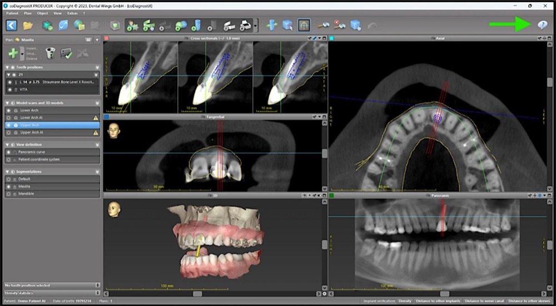The image size is (556, 306).
Task: Click the trash bin delete icon
Action: [x=51, y=53]
